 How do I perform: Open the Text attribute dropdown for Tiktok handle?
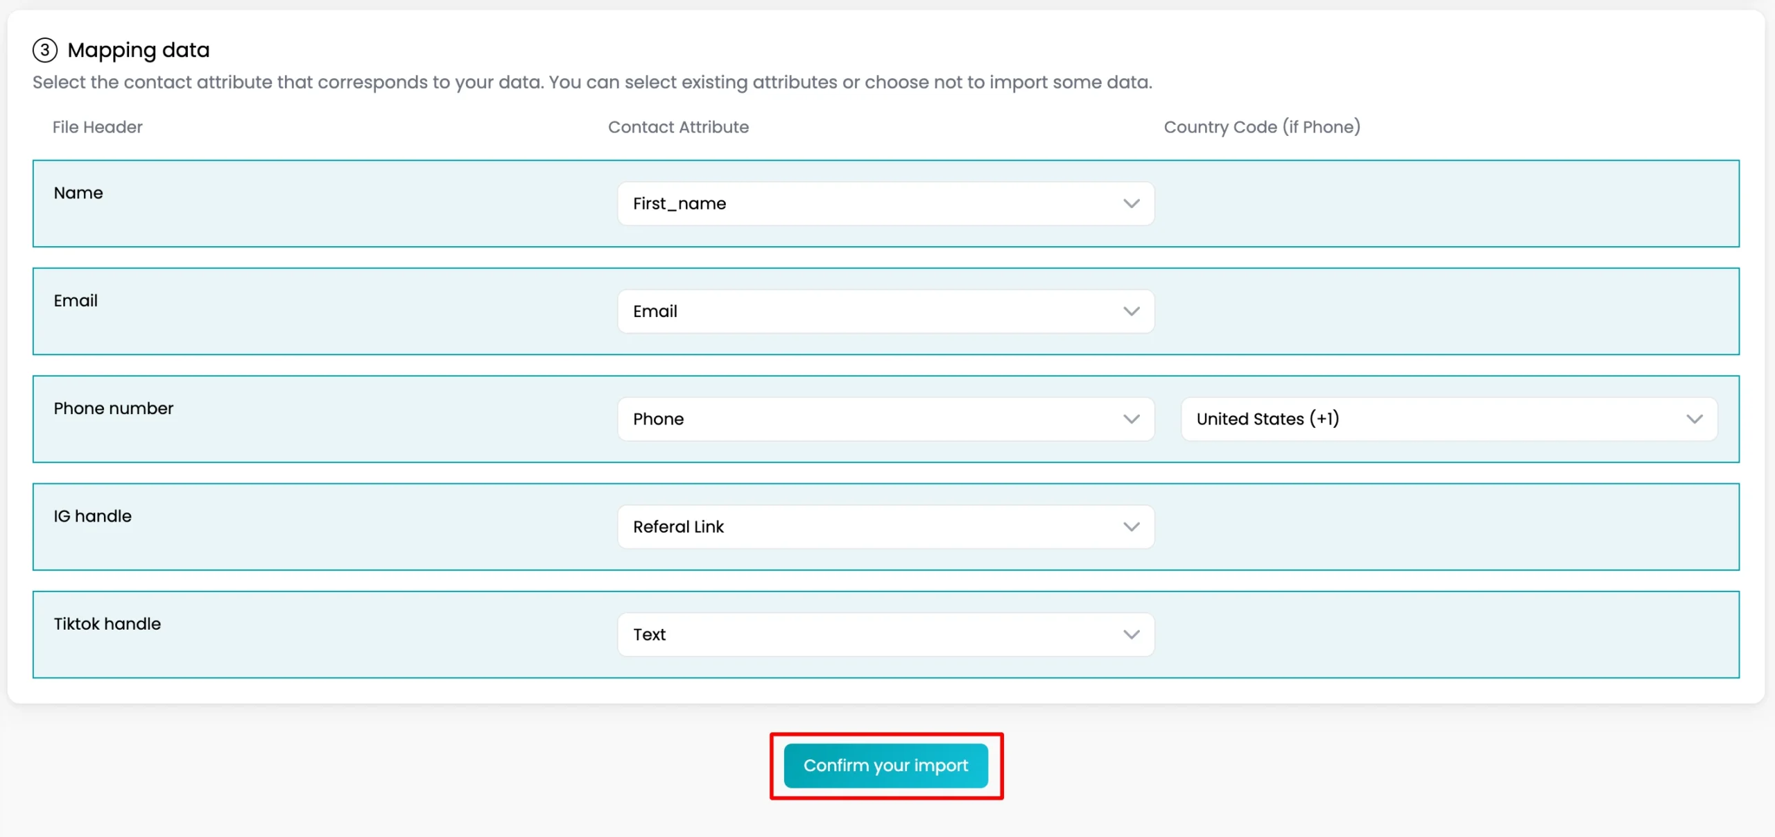coord(885,635)
